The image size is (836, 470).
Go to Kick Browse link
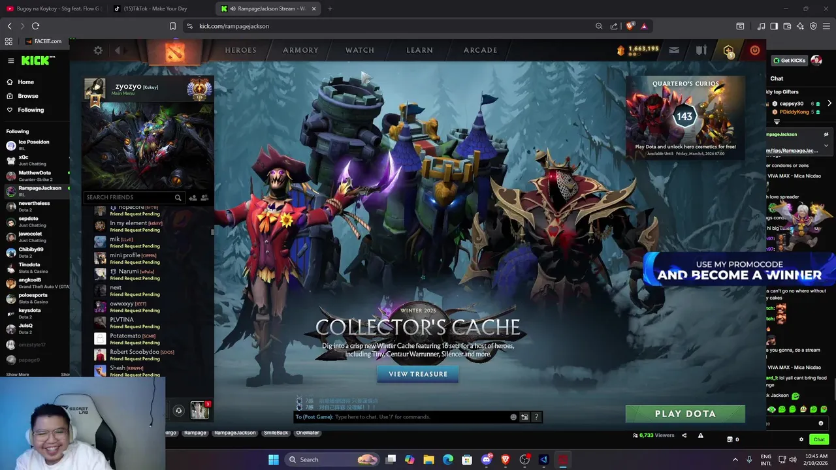[28, 96]
